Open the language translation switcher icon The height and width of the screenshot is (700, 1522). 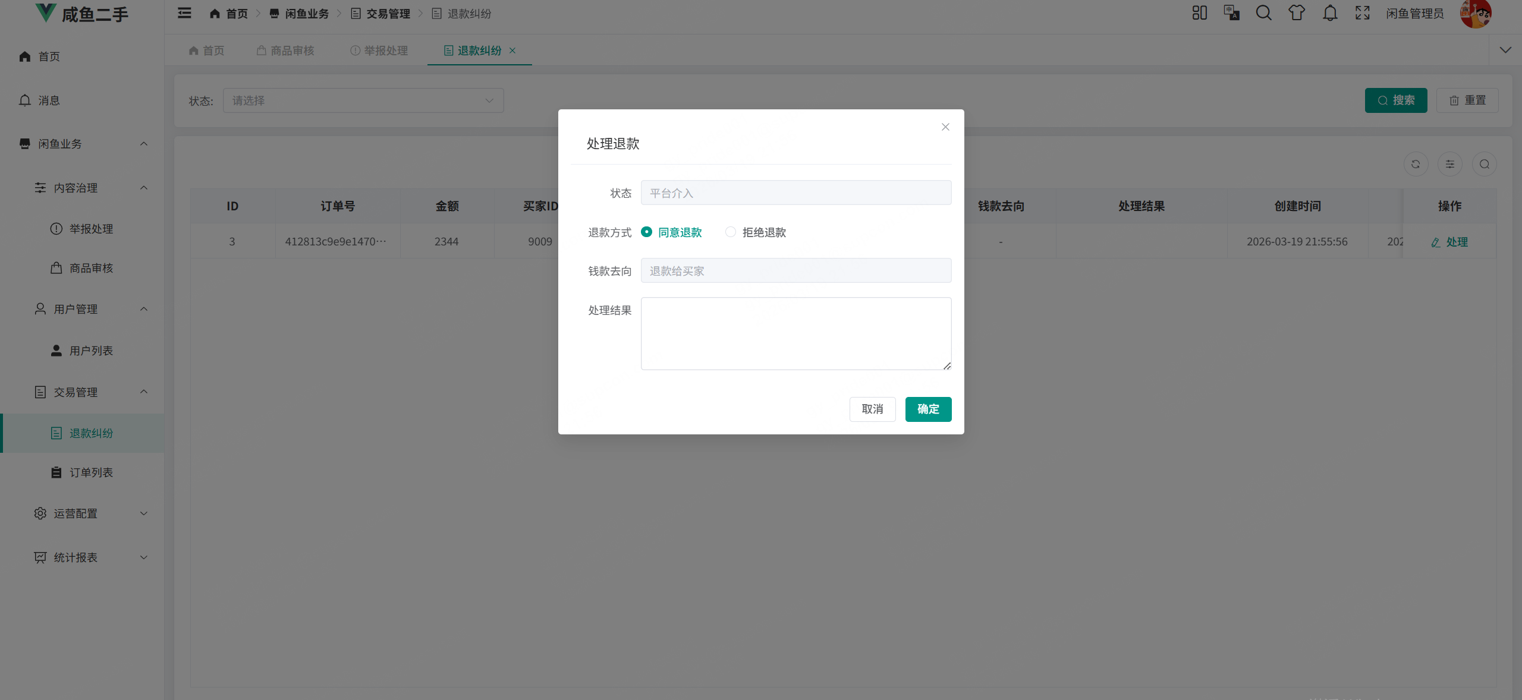click(x=1231, y=12)
